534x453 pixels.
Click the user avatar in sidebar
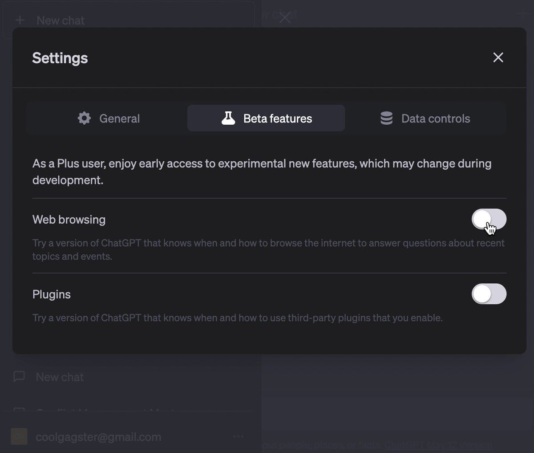coord(19,437)
